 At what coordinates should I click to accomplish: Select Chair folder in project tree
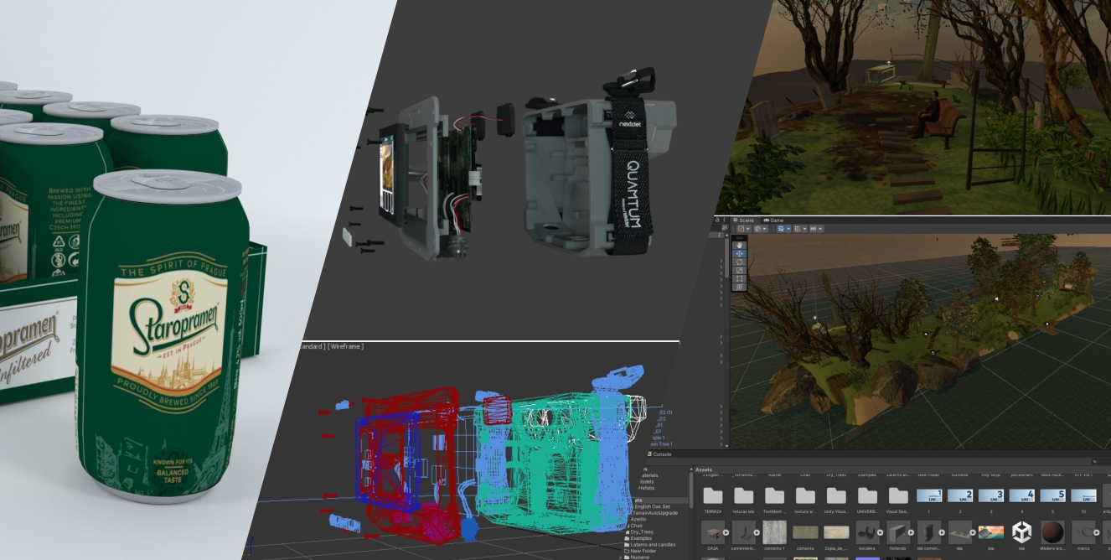pyautogui.click(x=637, y=526)
